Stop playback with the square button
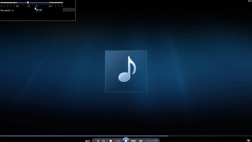The height and width of the screenshot is (142, 252). 111,141
